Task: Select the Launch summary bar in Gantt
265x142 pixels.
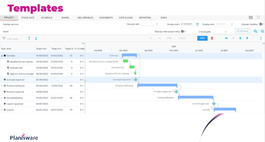Action: [225, 110]
